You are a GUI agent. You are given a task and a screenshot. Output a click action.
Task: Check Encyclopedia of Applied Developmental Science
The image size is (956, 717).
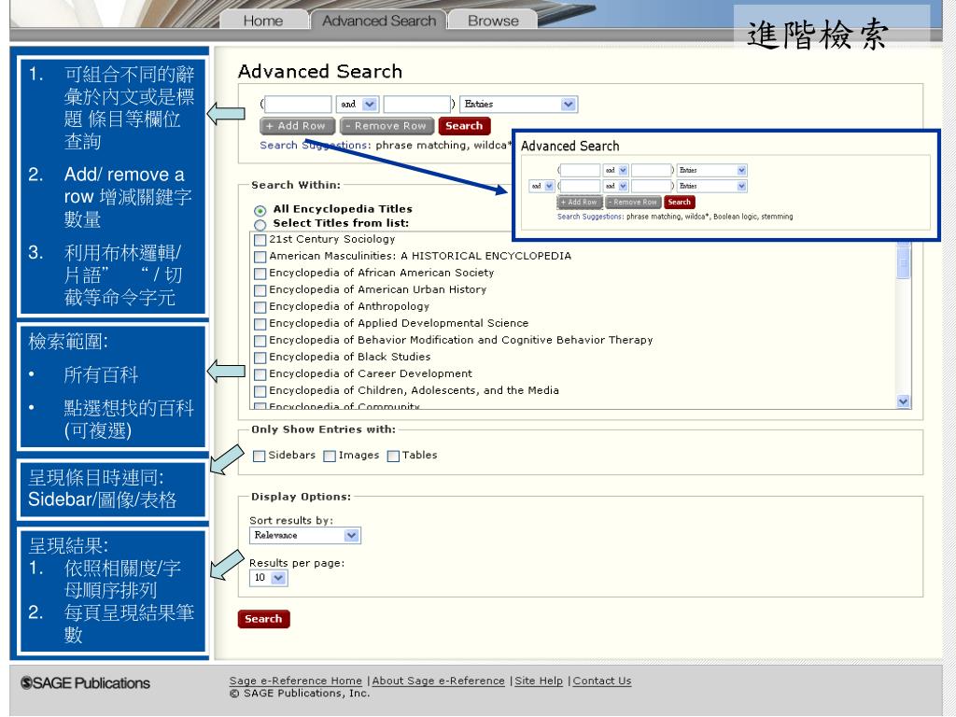click(260, 324)
